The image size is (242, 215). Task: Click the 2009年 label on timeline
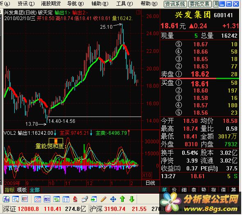pos(12,183)
